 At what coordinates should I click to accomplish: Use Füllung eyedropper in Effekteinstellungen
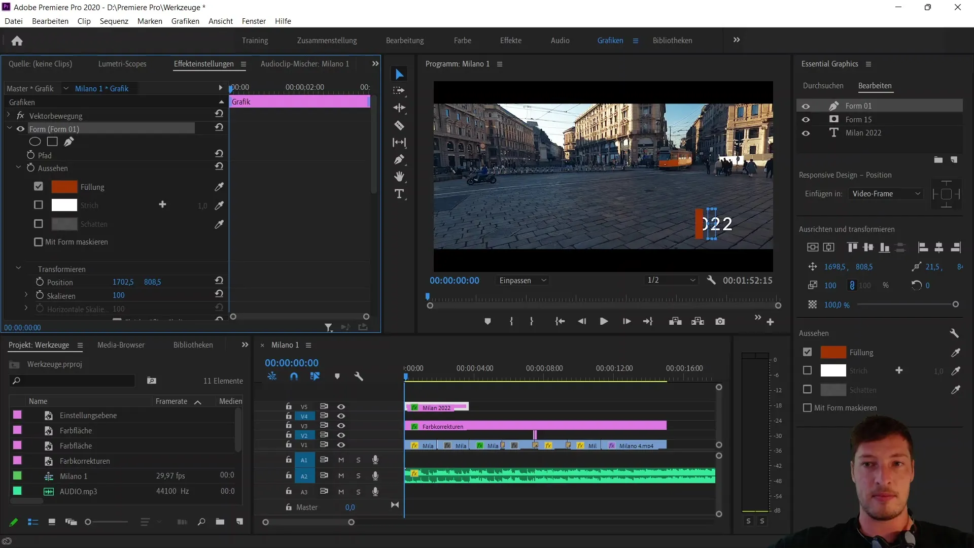[x=219, y=187]
